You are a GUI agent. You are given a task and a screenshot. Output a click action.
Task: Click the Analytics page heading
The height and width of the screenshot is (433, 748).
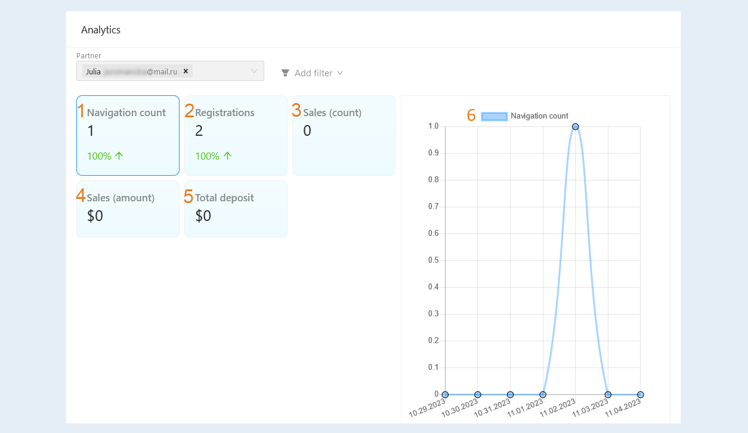(x=101, y=30)
